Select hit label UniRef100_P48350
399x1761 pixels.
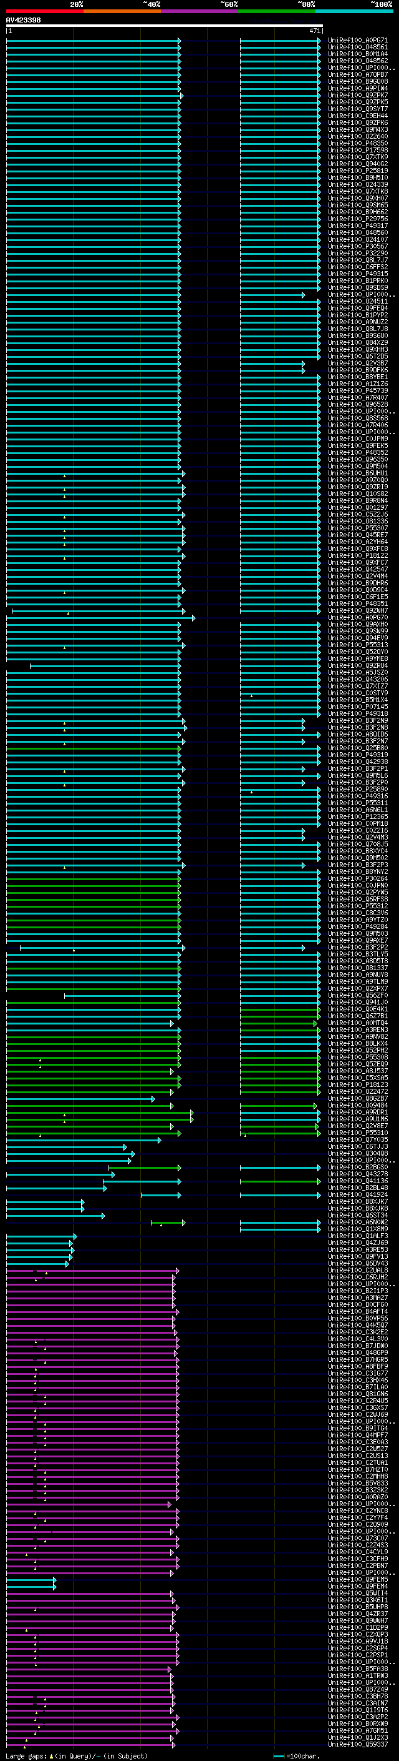click(358, 144)
